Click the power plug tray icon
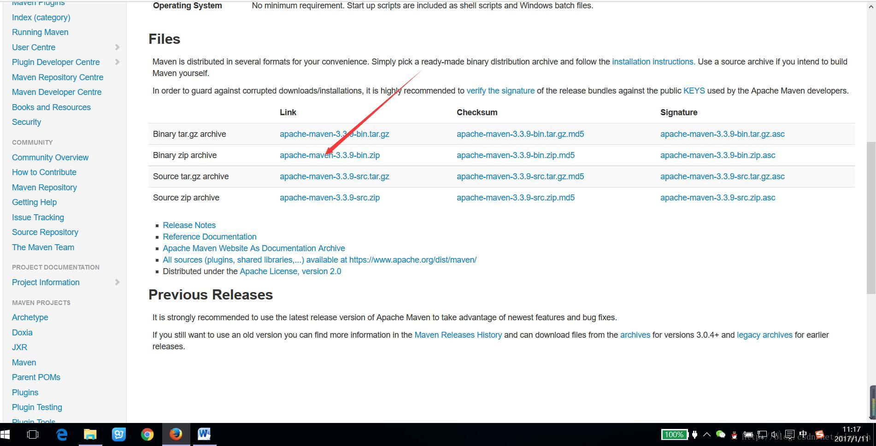This screenshot has width=876, height=446. [695, 434]
